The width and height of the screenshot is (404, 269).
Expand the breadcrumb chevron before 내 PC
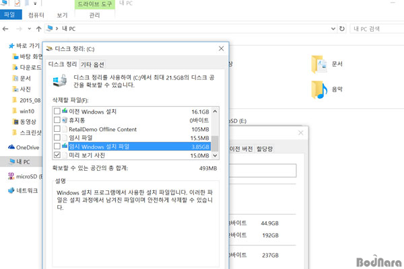click(57, 28)
